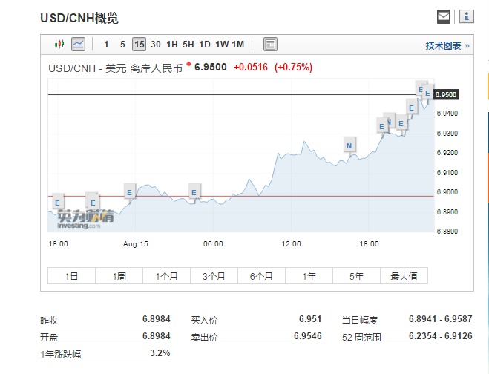Open the E event marker near Aug 15
Image resolution: width=489 pixels, height=374 pixels.
(x=129, y=192)
